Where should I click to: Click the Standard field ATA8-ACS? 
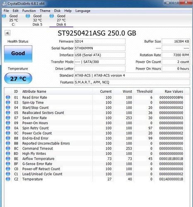[x=132, y=75]
